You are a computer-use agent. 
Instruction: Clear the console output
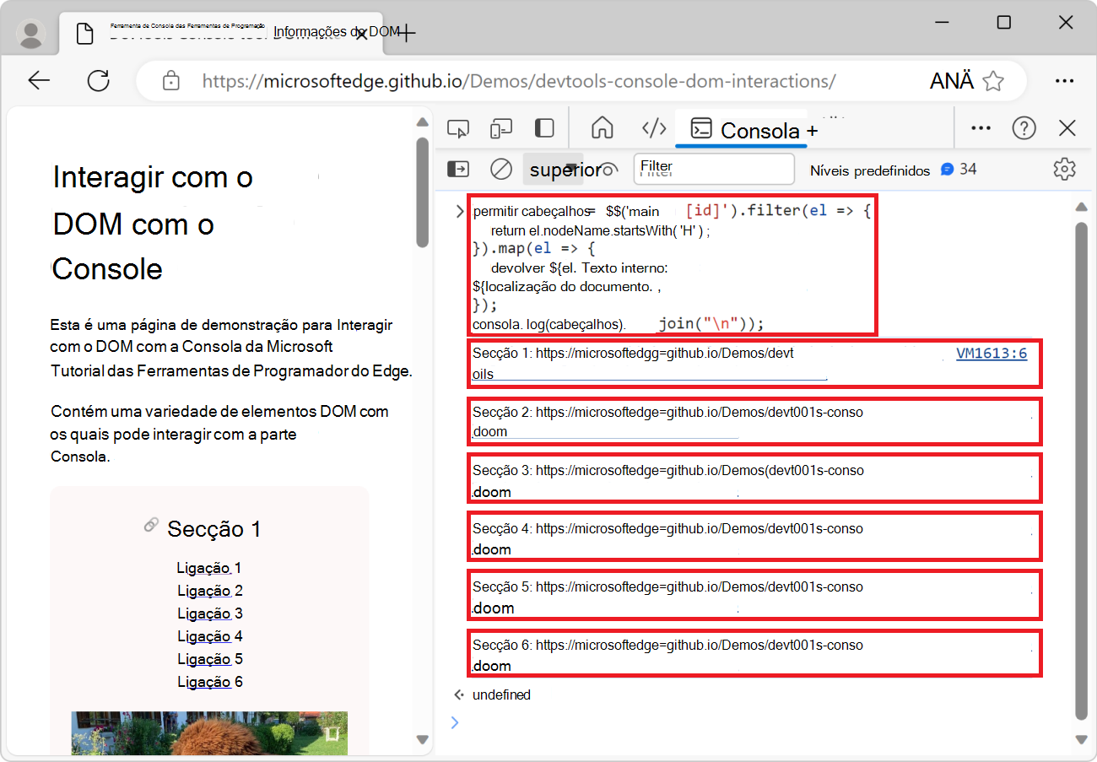pos(500,169)
